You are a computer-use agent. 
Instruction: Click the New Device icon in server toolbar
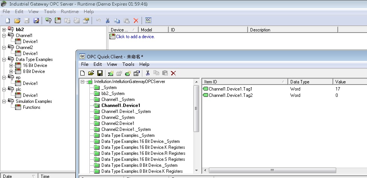coord(58,21)
